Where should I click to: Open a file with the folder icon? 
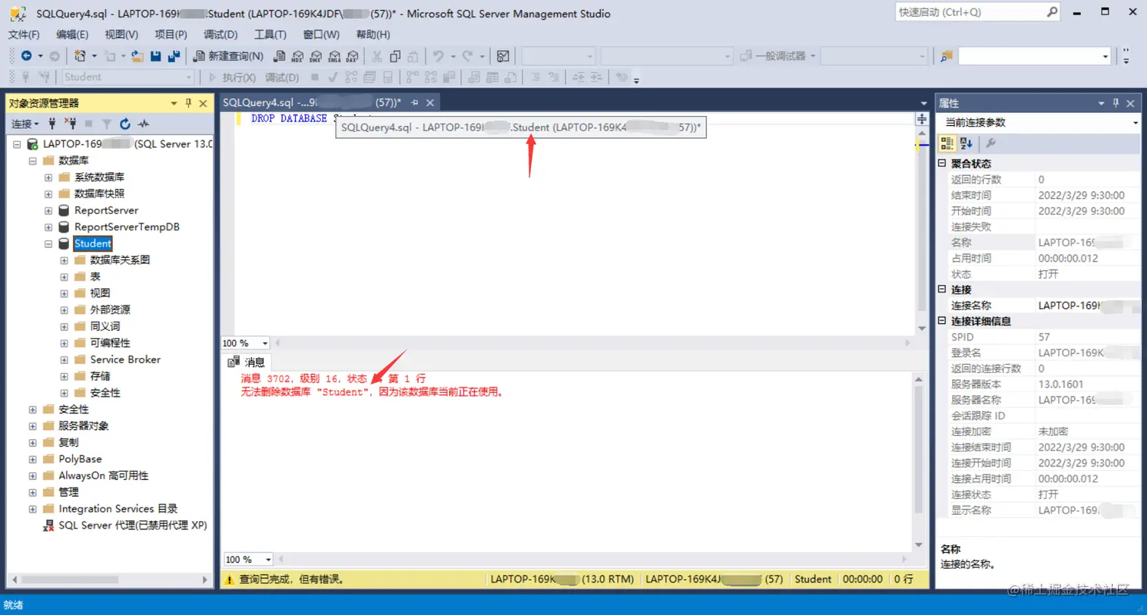pos(137,56)
